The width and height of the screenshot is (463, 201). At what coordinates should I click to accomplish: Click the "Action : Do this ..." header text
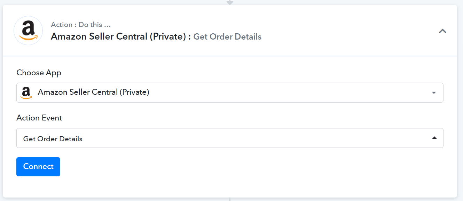[81, 25]
